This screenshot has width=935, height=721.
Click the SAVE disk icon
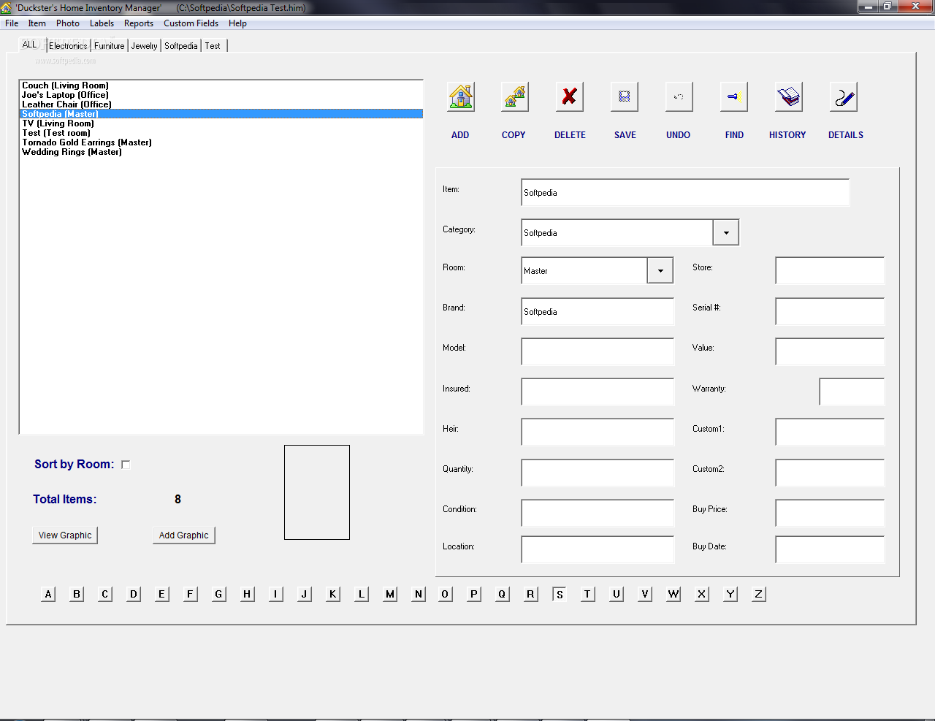tap(625, 96)
